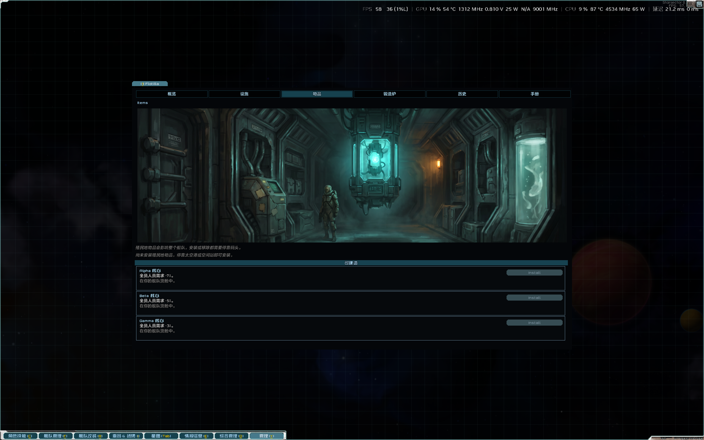Image resolution: width=704 pixels, height=440 pixels.
Task: Install the Beta 核心
Action: click(x=534, y=298)
